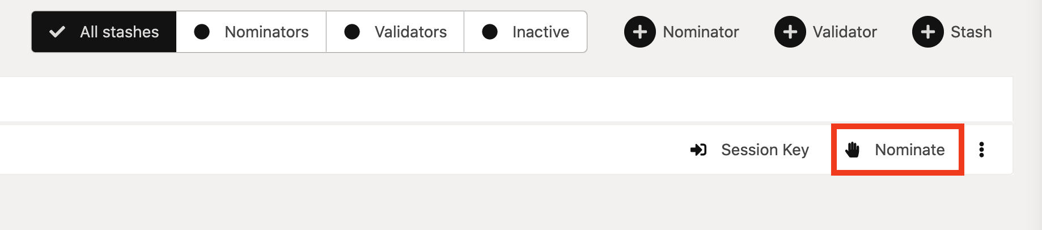Open the Inactive tab
Screen dimensions: 1042x230
click(x=540, y=32)
